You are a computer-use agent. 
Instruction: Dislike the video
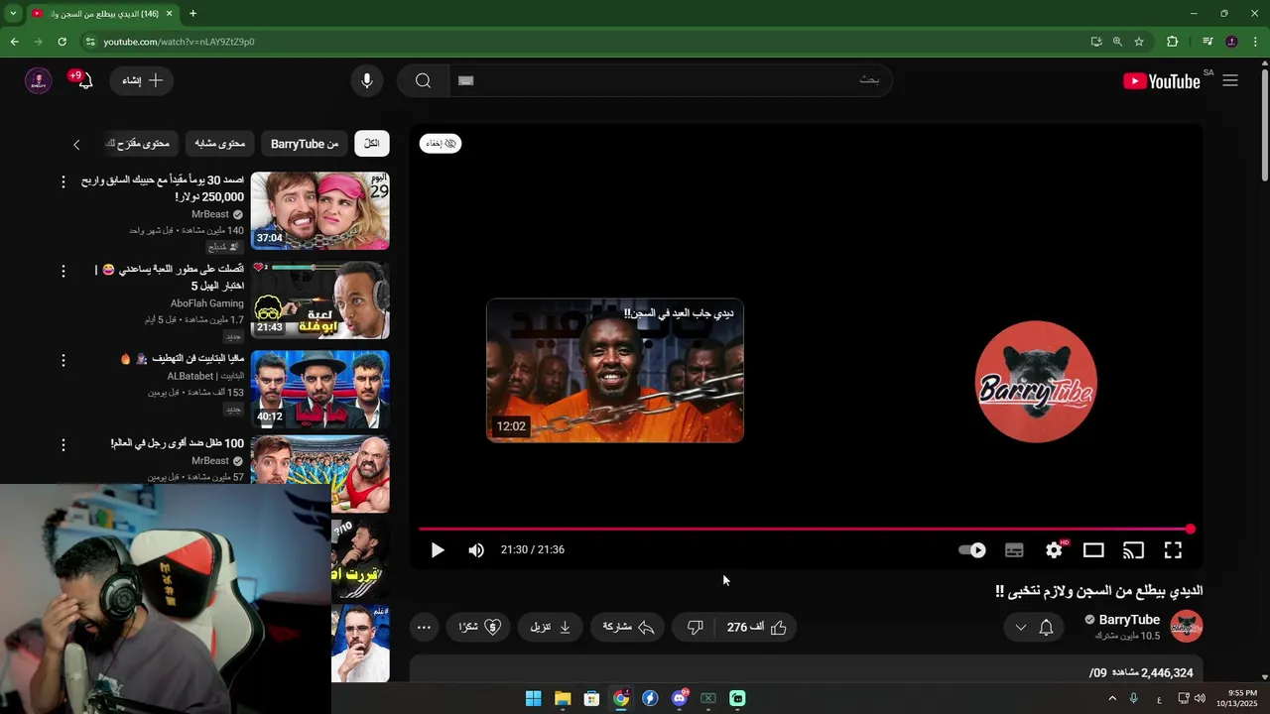(x=695, y=627)
